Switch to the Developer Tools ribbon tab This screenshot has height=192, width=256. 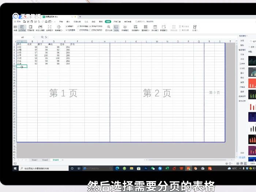coord(117,22)
